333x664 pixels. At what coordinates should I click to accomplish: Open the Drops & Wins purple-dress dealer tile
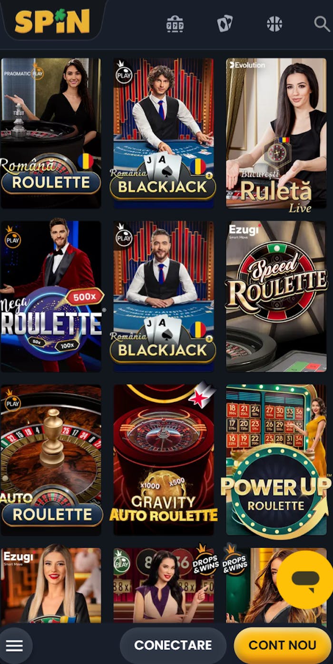pos(164,585)
